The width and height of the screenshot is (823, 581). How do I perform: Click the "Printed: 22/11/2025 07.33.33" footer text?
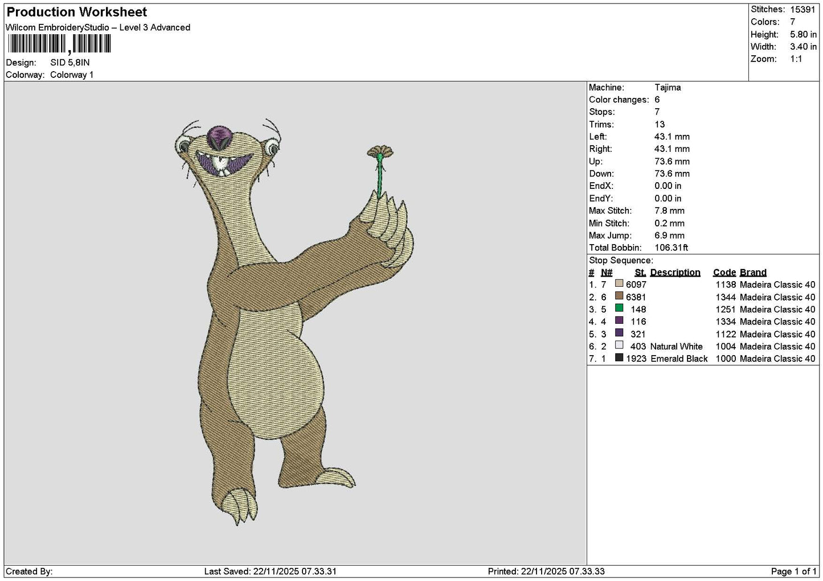[x=547, y=571]
